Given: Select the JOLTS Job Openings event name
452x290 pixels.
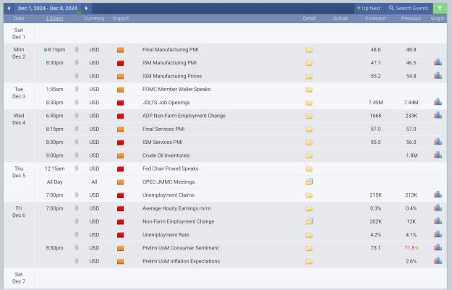Looking at the screenshot, I should pyautogui.click(x=166, y=103).
